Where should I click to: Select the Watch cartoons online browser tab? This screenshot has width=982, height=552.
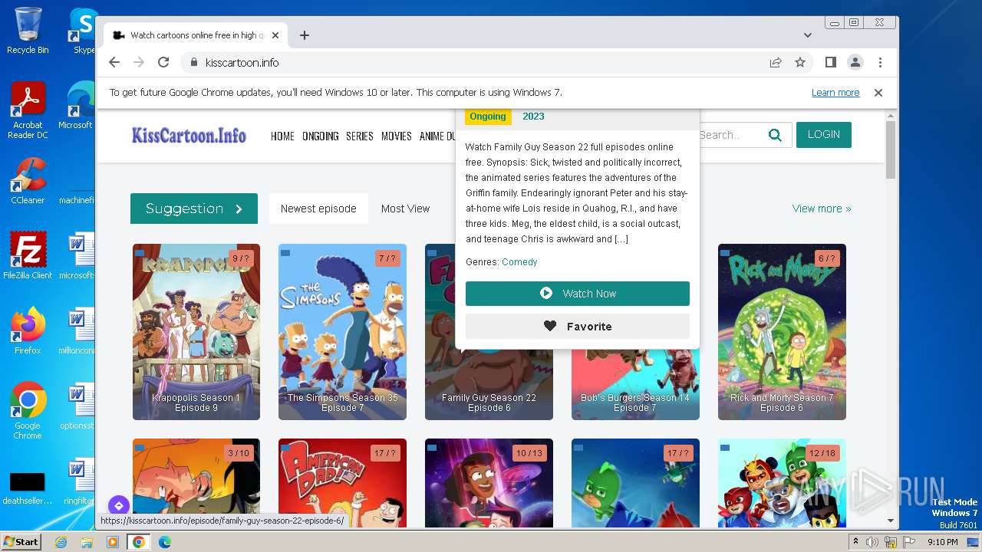pyautogui.click(x=196, y=35)
